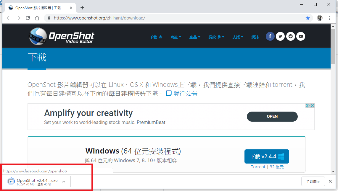Click scrollbar up arrow
The height and width of the screenshot is (191, 338).
(333, 26)
